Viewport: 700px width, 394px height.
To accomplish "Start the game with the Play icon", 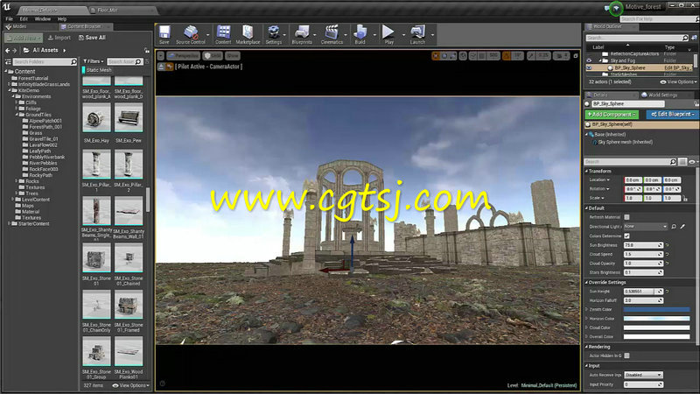I will click(388, 34).
